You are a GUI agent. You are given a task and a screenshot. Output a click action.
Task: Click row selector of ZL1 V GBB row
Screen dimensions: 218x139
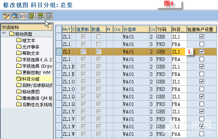coord(59,112)
